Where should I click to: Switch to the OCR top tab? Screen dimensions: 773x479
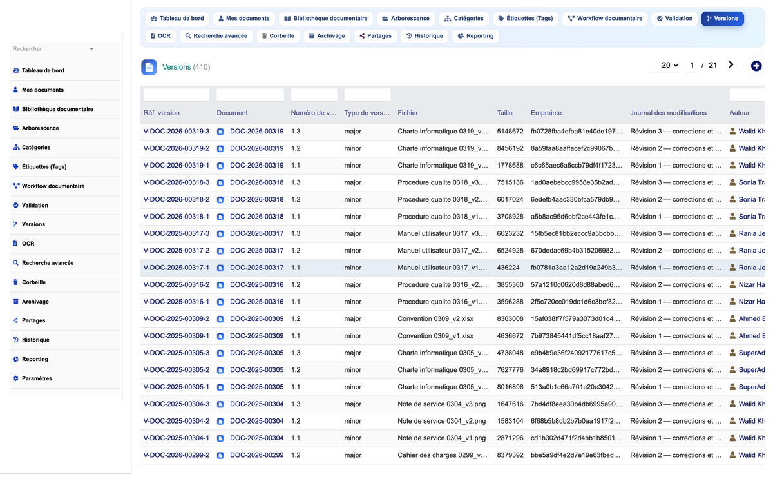[160, 36]
